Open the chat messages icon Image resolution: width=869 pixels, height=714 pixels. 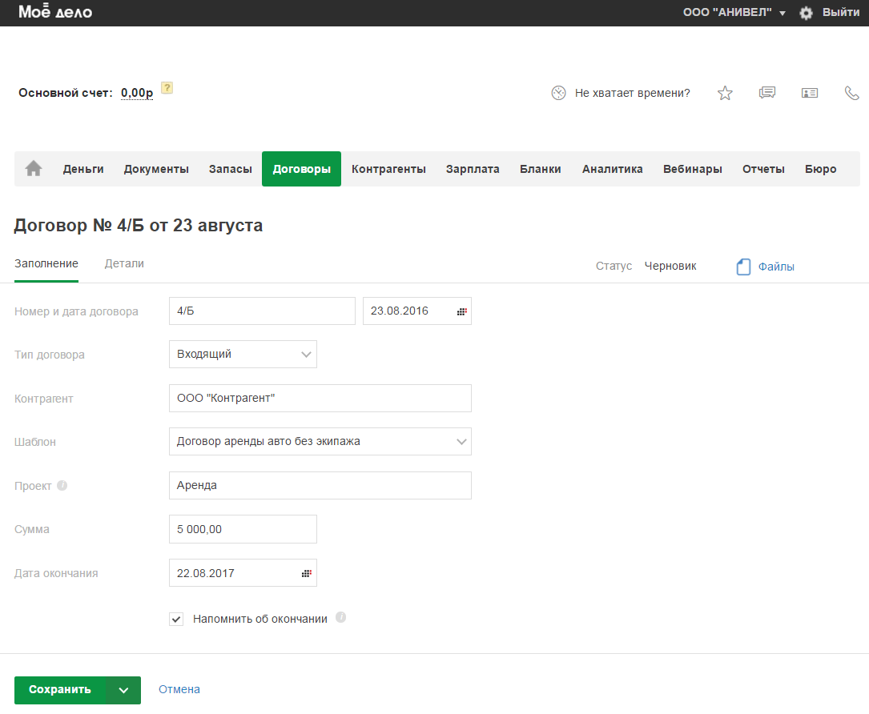[767, 93]
